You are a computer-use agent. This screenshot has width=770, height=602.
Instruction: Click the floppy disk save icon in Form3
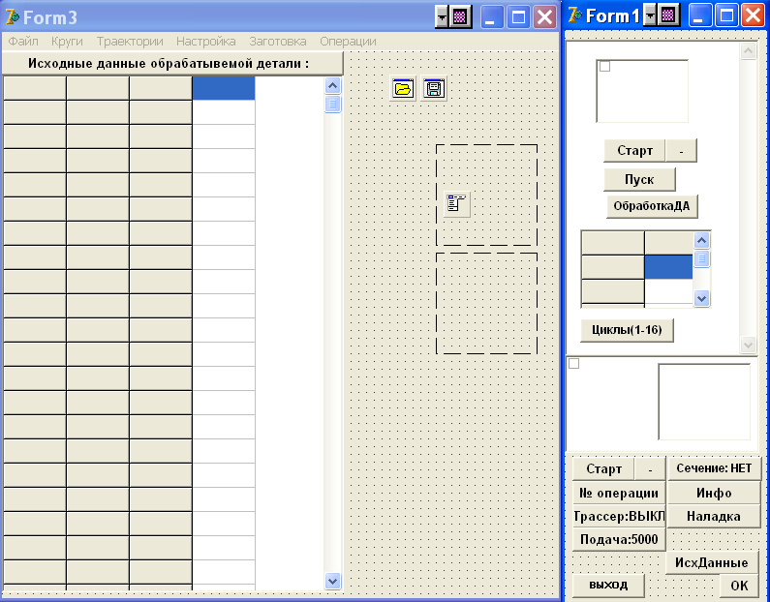point(434,89)
